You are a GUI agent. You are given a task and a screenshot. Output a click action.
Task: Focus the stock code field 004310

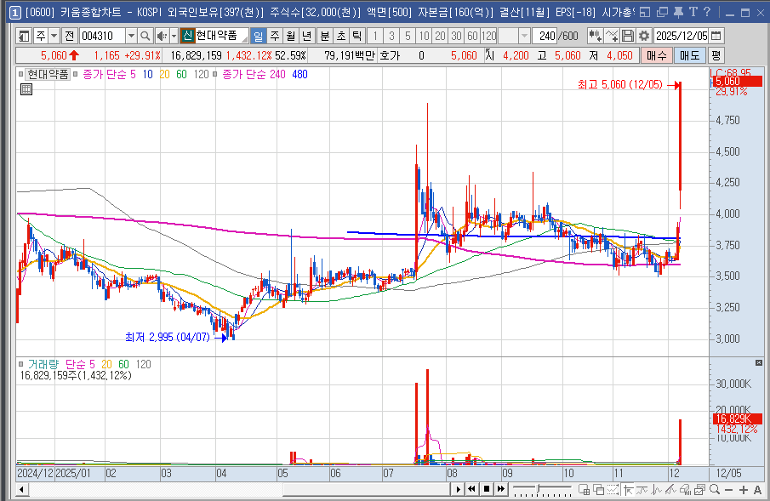102,36
